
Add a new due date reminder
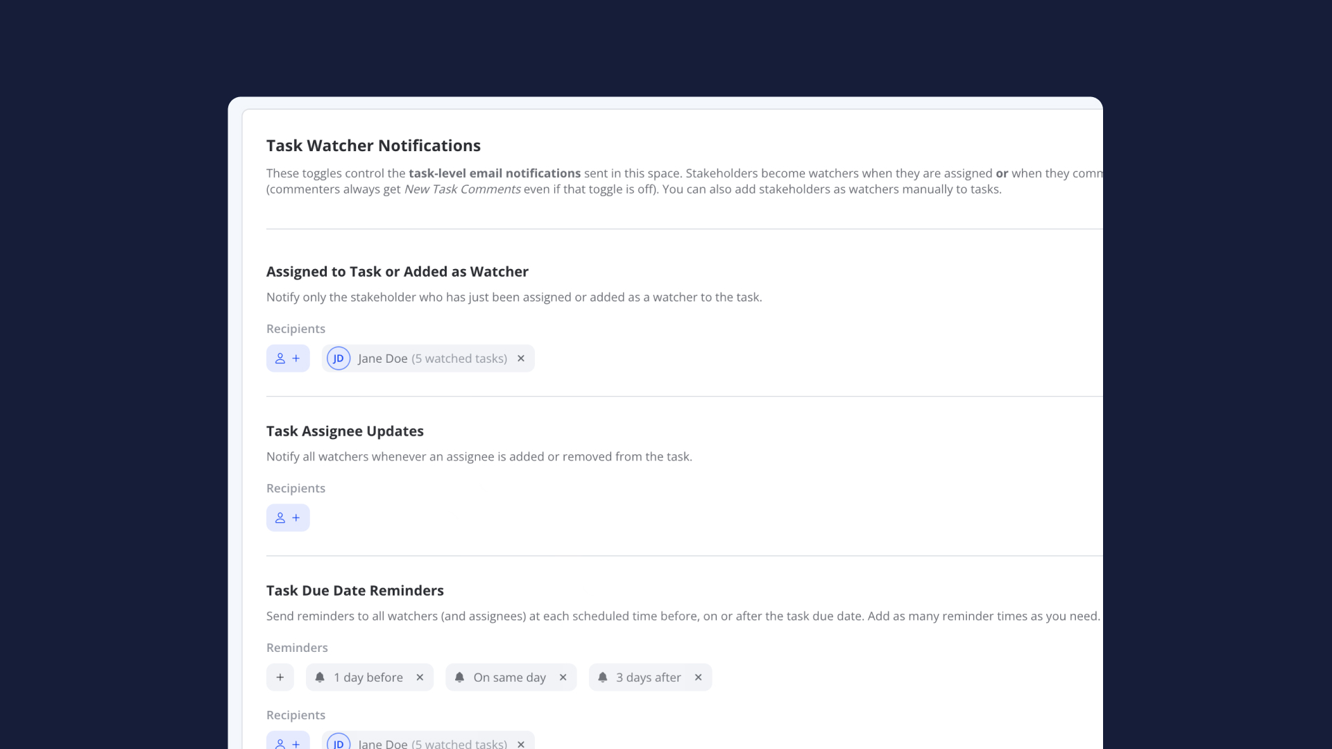coord(280,678)
